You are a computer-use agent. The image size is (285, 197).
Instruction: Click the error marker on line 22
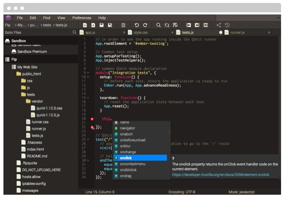pyautogui.click(x=93, y=128)
